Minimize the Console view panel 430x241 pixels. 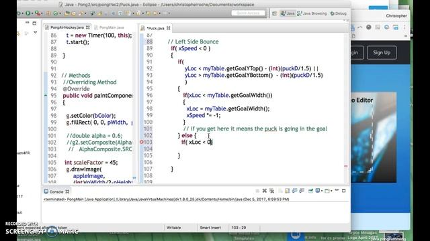337,190
